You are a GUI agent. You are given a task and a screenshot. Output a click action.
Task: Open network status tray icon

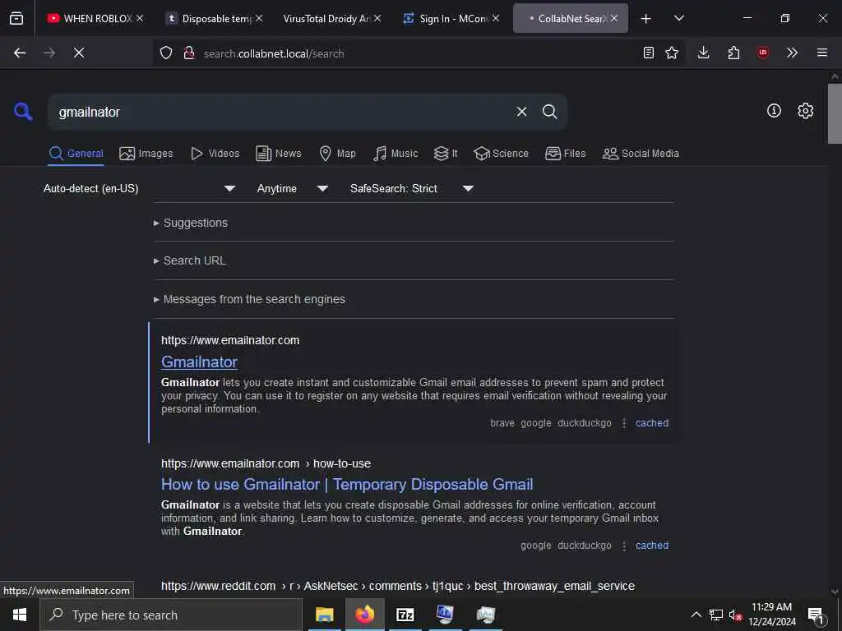click(x=715, y=615)
